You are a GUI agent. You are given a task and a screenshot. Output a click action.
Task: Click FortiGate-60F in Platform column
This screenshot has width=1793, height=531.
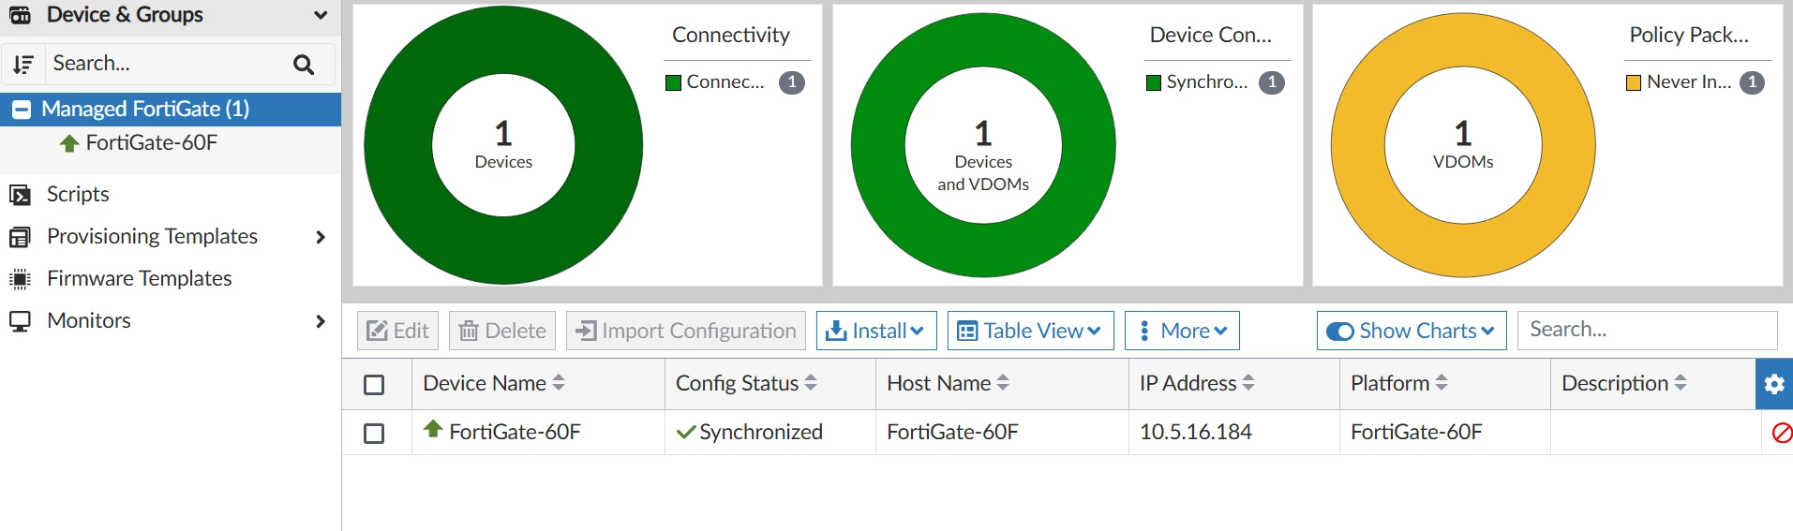[x=1416, y=432]
